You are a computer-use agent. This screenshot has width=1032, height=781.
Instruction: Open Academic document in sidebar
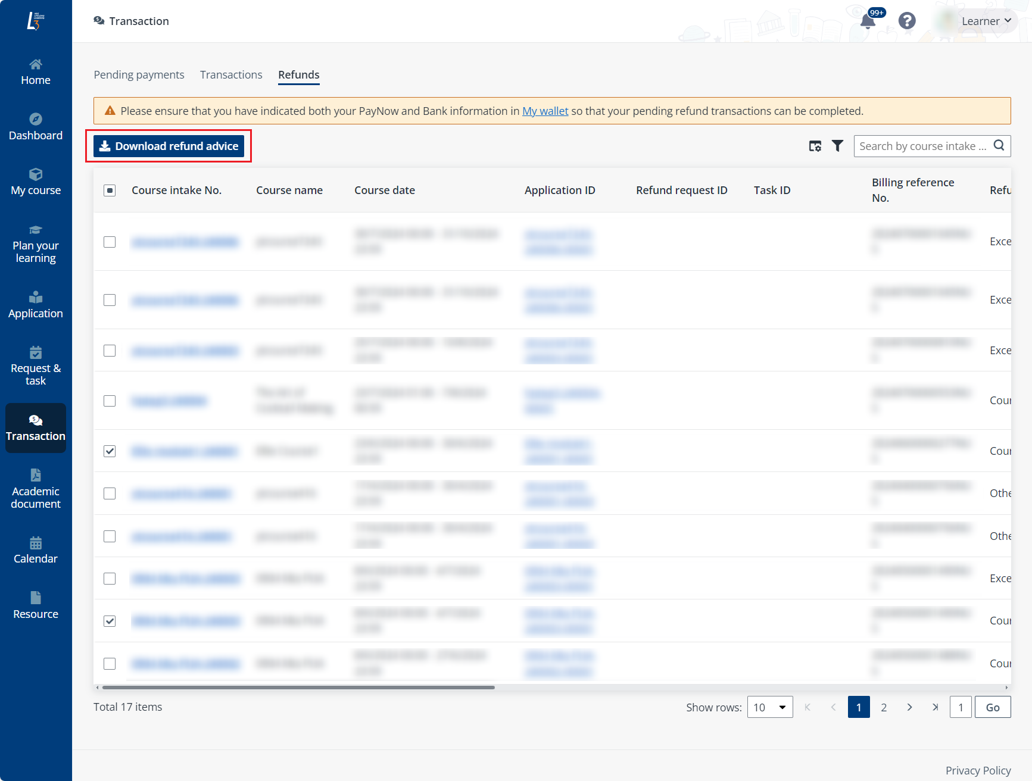(x=36, y=489)
